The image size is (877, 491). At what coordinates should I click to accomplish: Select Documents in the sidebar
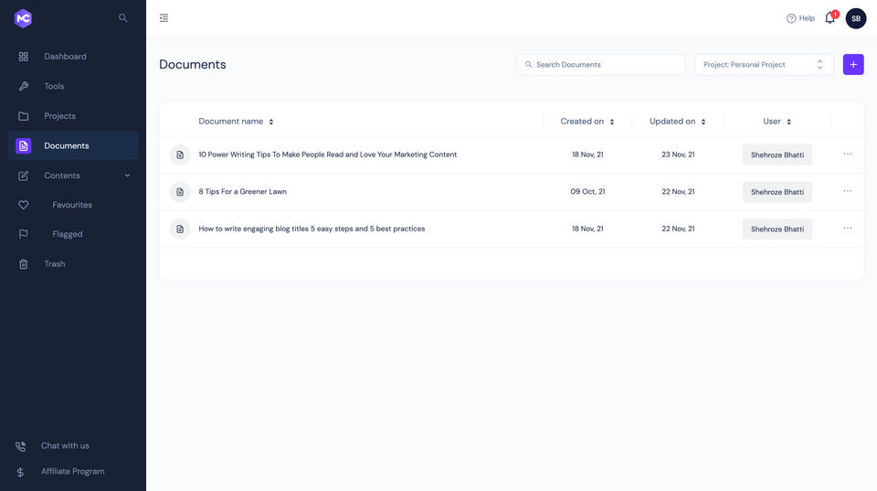pyautogui.click(x=73, y=145)
